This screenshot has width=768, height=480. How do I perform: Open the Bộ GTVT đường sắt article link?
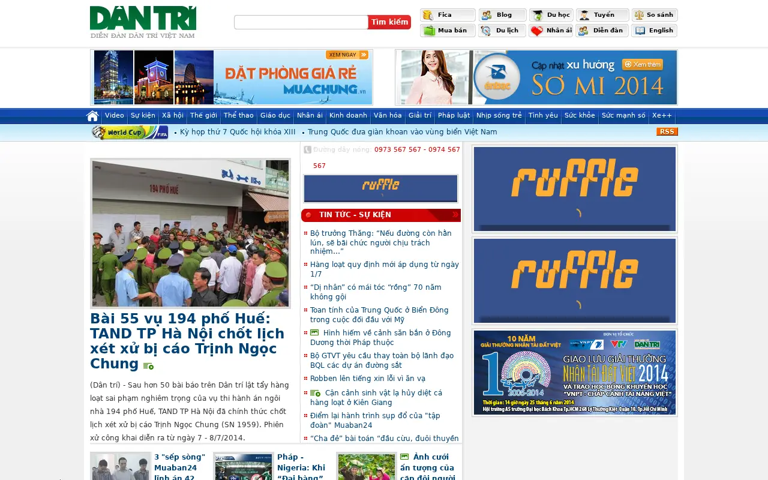pyautogui.click(x=382, y=360)
